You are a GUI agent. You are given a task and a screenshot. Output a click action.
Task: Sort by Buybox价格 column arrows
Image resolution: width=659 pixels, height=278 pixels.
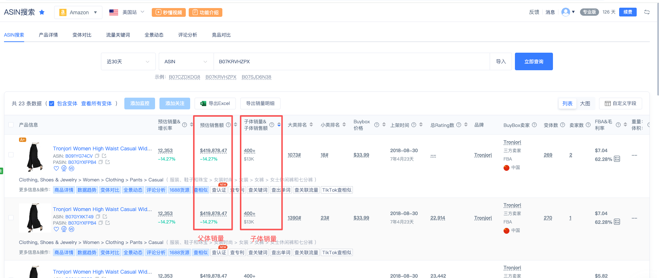point(384,125)
